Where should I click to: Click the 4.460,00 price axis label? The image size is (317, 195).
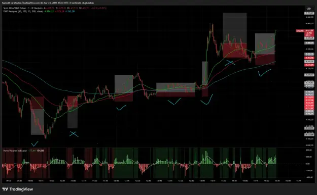tap(309, 24)
